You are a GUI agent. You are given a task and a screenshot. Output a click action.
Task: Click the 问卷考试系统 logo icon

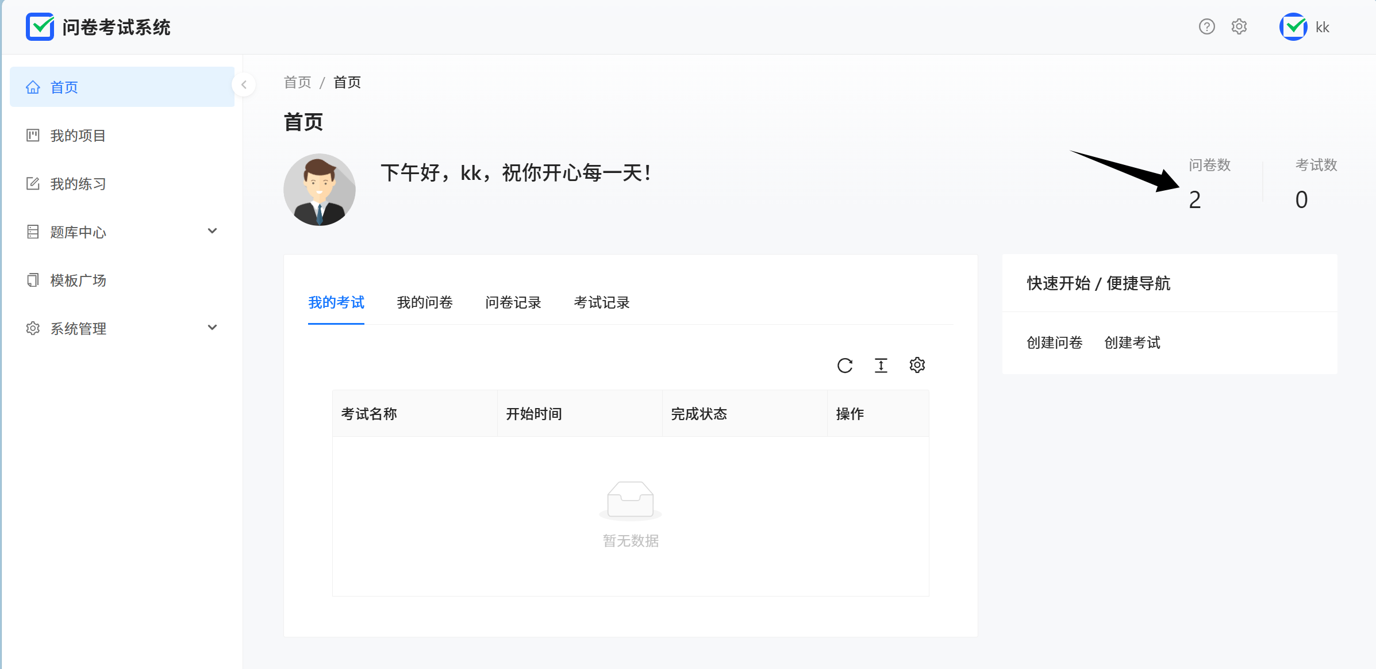40,27
